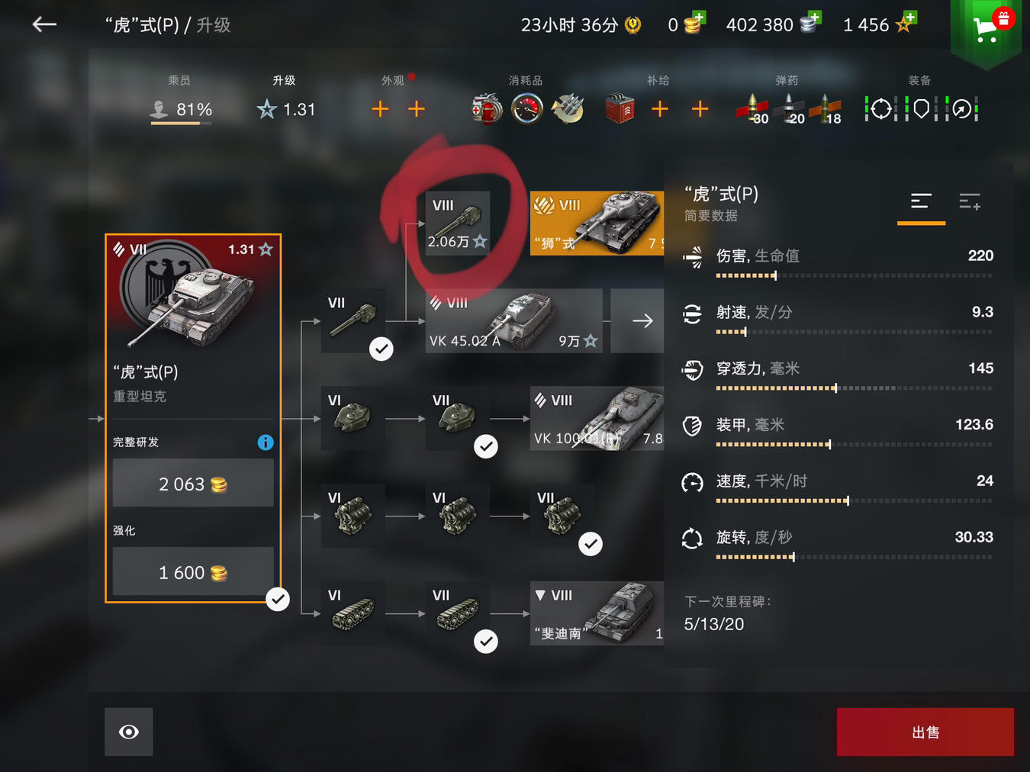Select the tier VIII gun module
This screenshot has height=772, width=1030.
(458, 223)
